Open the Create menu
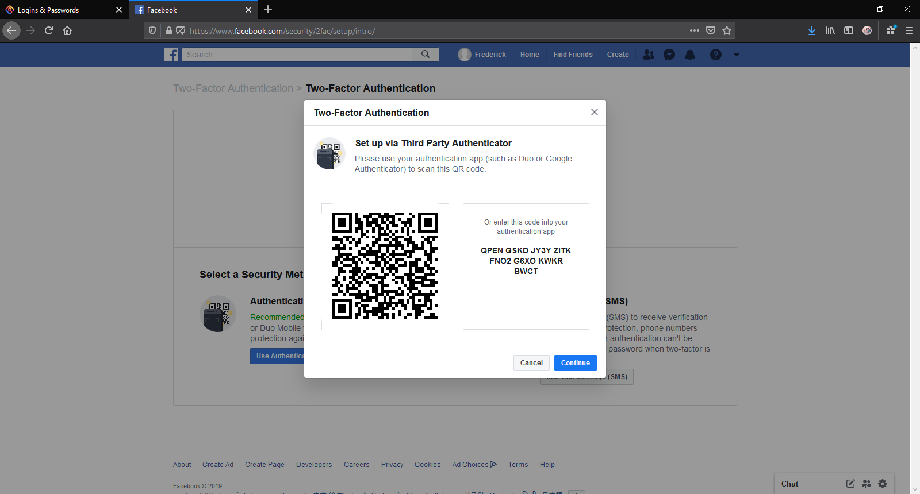The height and width of the screenshot is (494, 920). click(618, 55)
